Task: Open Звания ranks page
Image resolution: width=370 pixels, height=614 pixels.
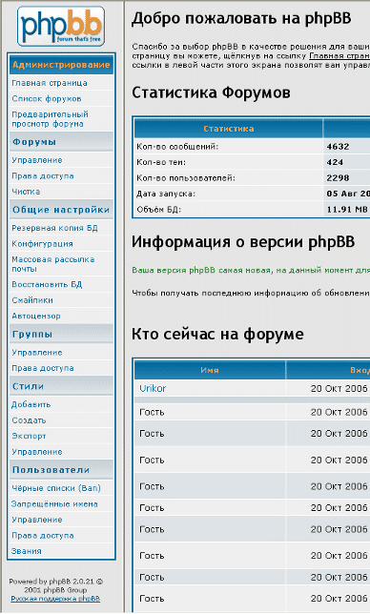Action: pyautogui.click(x=27, y=551)
